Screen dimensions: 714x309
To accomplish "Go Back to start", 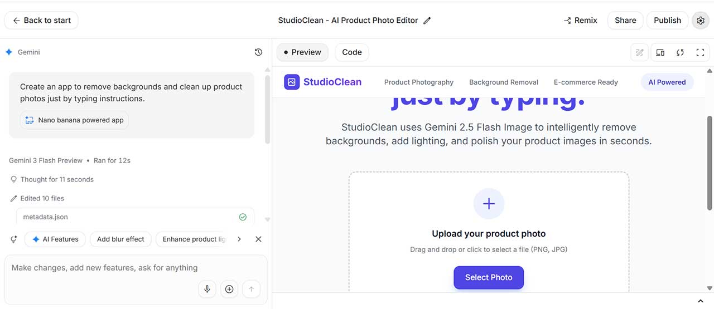I will pyautogui.click(x=42, y=21).
